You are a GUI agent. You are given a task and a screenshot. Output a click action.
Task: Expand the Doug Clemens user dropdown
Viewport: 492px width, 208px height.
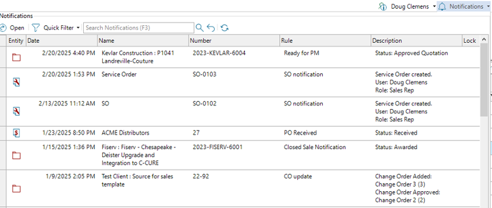pyautogui.click(x=434, y=6)
